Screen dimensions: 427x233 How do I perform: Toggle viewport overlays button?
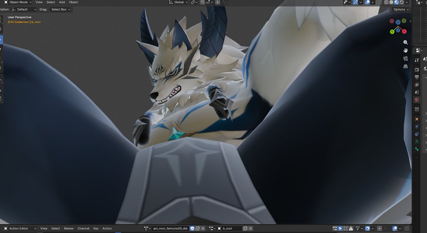point(367,2)
